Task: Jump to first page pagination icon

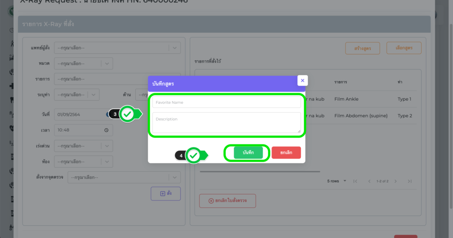Action: [355, 181]
